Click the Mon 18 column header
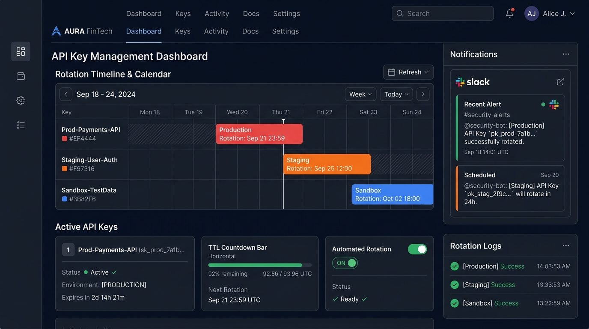Screen dimensions: 589x329 click(150, 112)
